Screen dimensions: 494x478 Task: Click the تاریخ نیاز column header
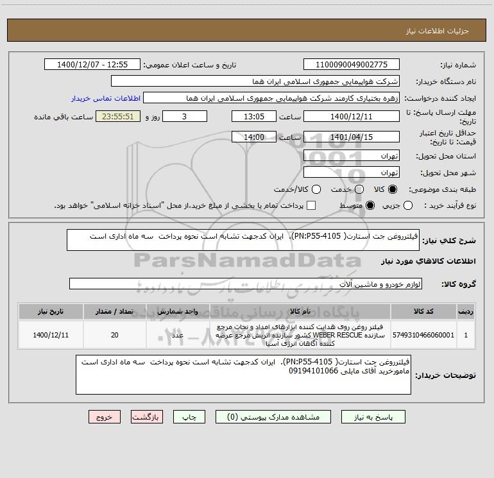click(51, 311)
